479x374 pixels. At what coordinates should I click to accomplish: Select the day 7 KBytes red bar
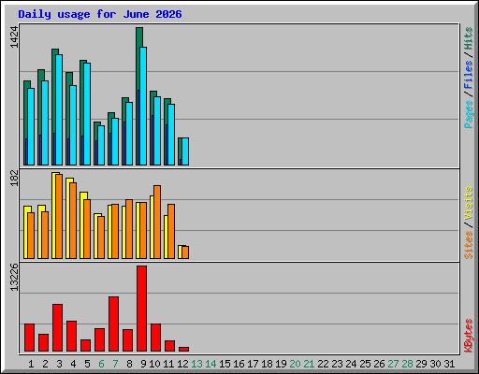113,324
